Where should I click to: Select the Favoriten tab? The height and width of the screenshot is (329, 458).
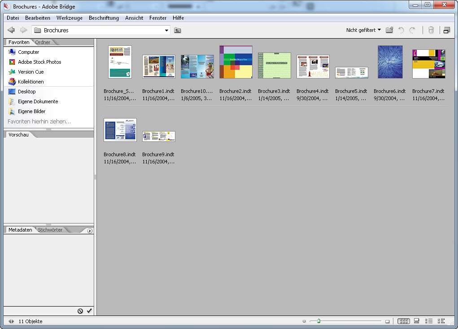tap(19, 42)
